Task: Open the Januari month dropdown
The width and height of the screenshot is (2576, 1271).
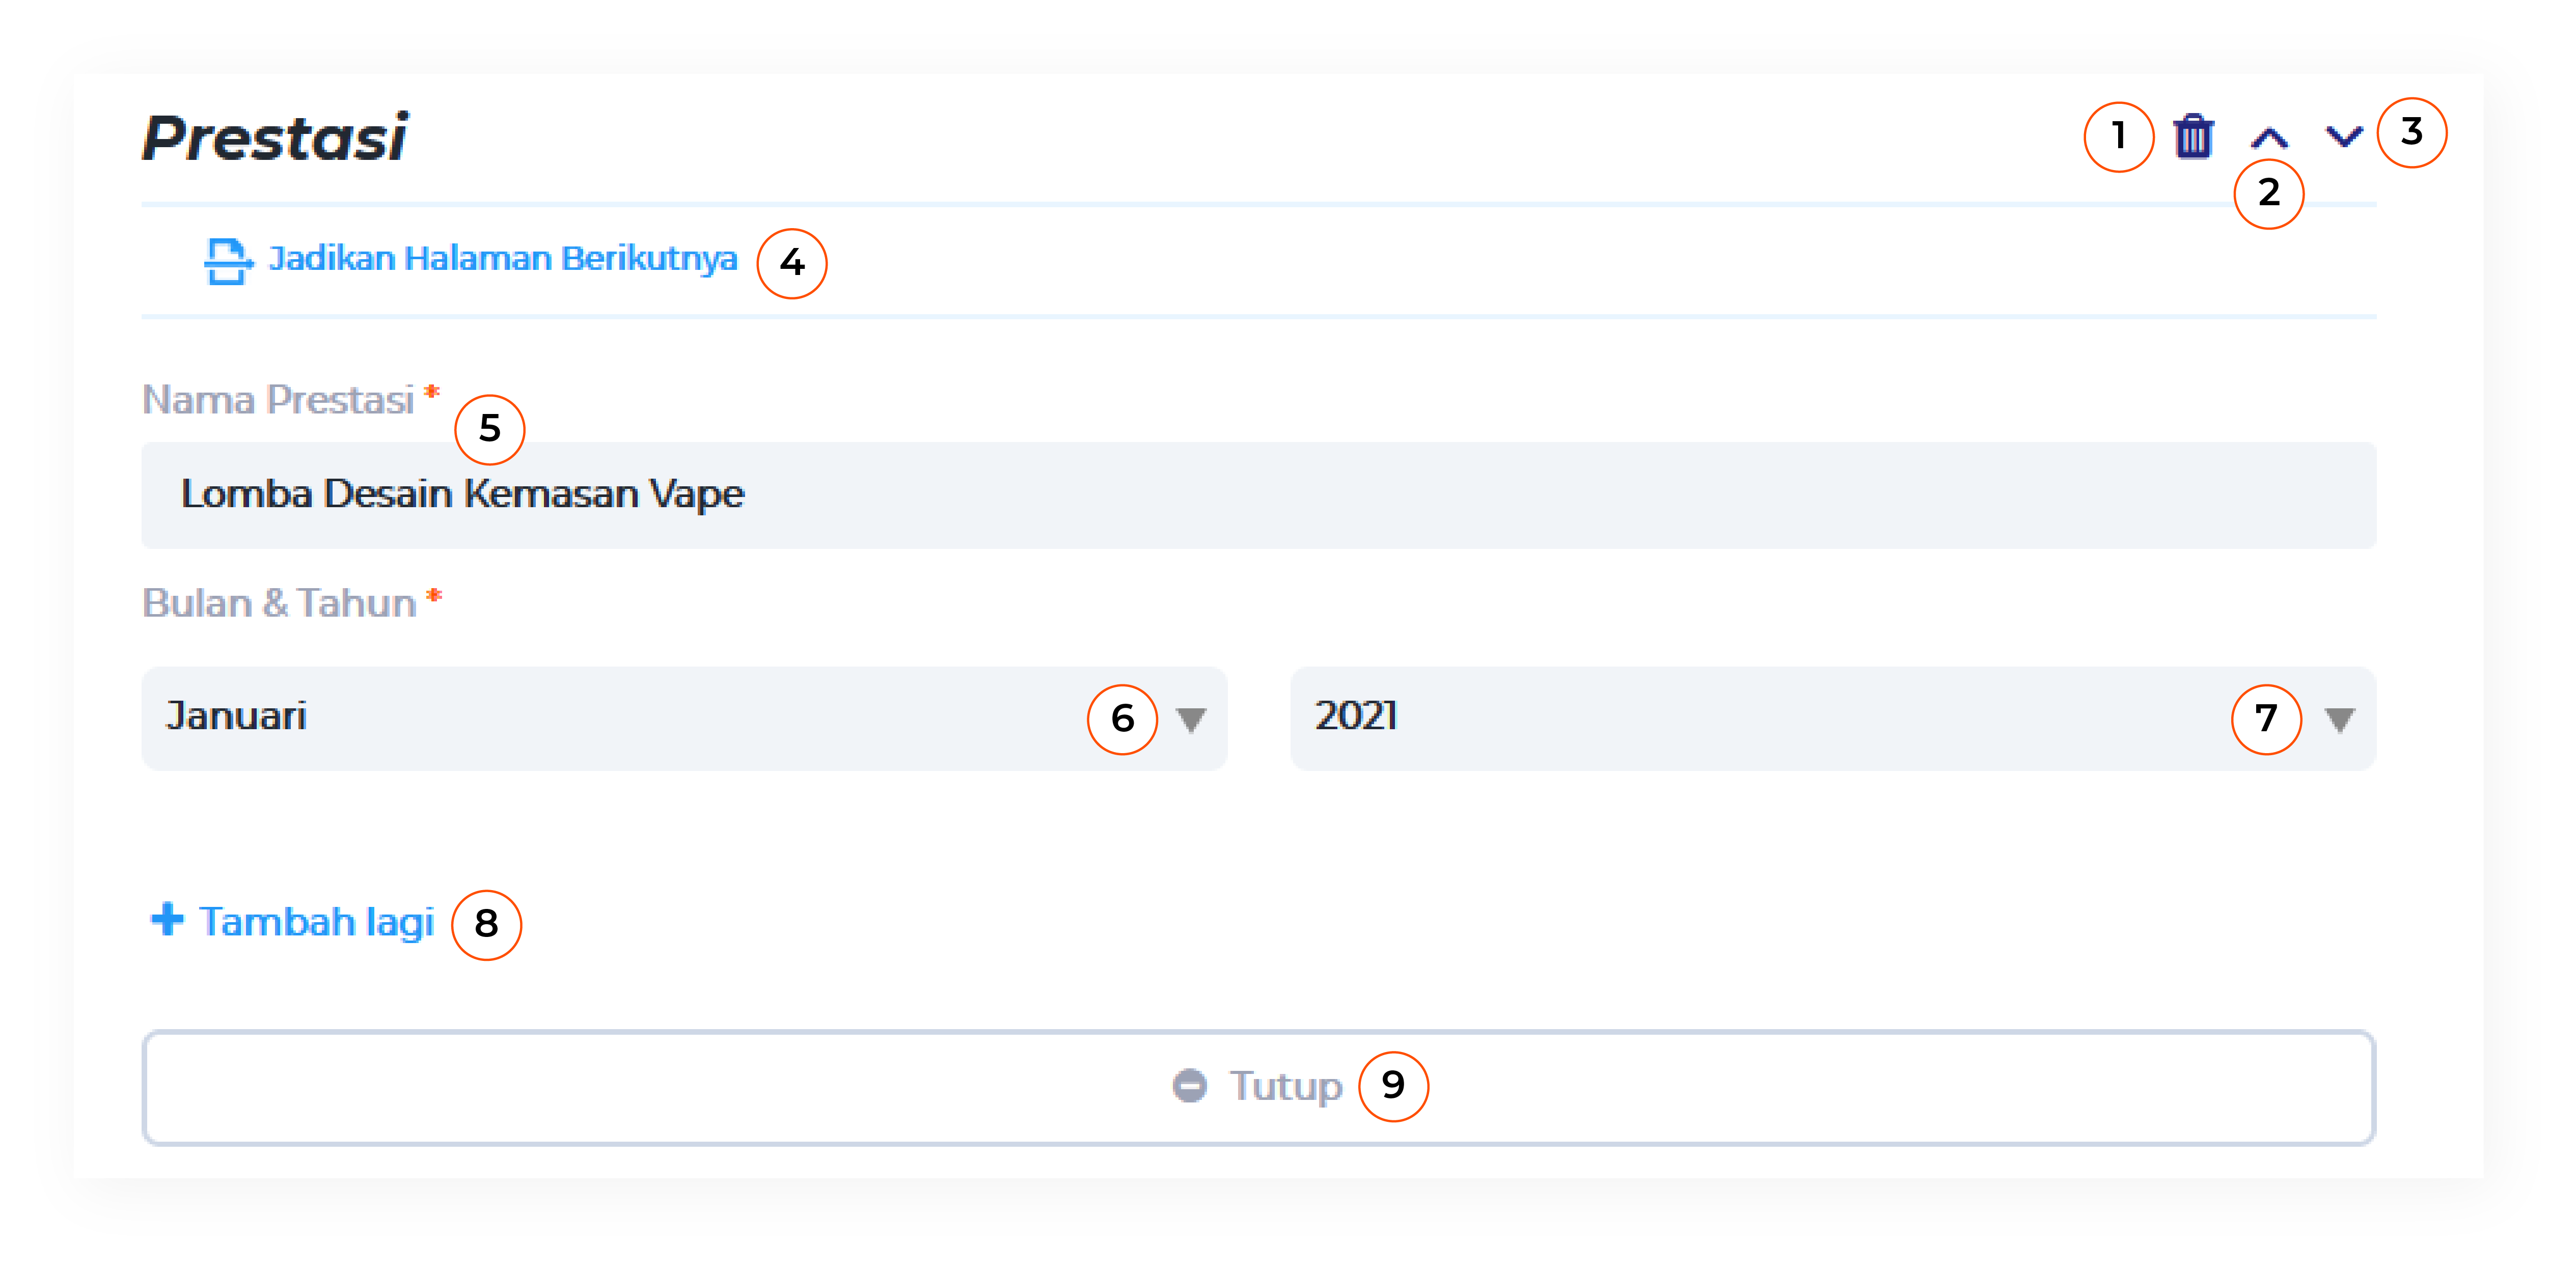Action: pos(684,718)
